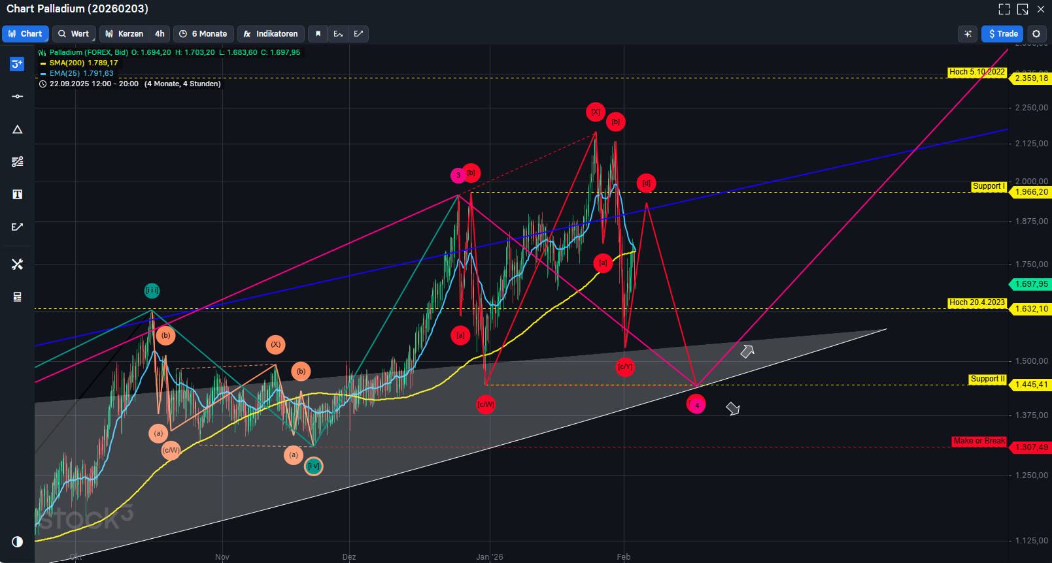
Task: Click the red Make or Break price label
Action: (979, 442)
